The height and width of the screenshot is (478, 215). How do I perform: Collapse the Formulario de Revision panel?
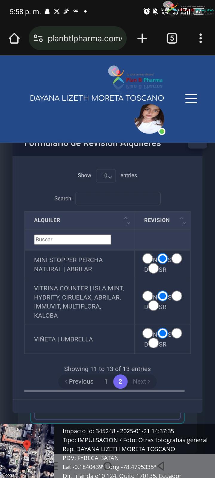click(x=197, y=145)
